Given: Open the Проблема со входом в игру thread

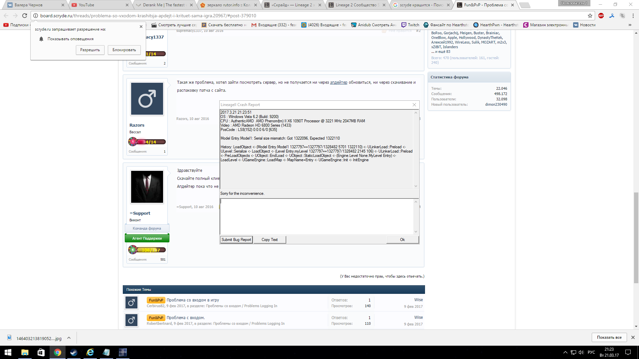Looking at the screenshot, I should click(x=193, y=300).
